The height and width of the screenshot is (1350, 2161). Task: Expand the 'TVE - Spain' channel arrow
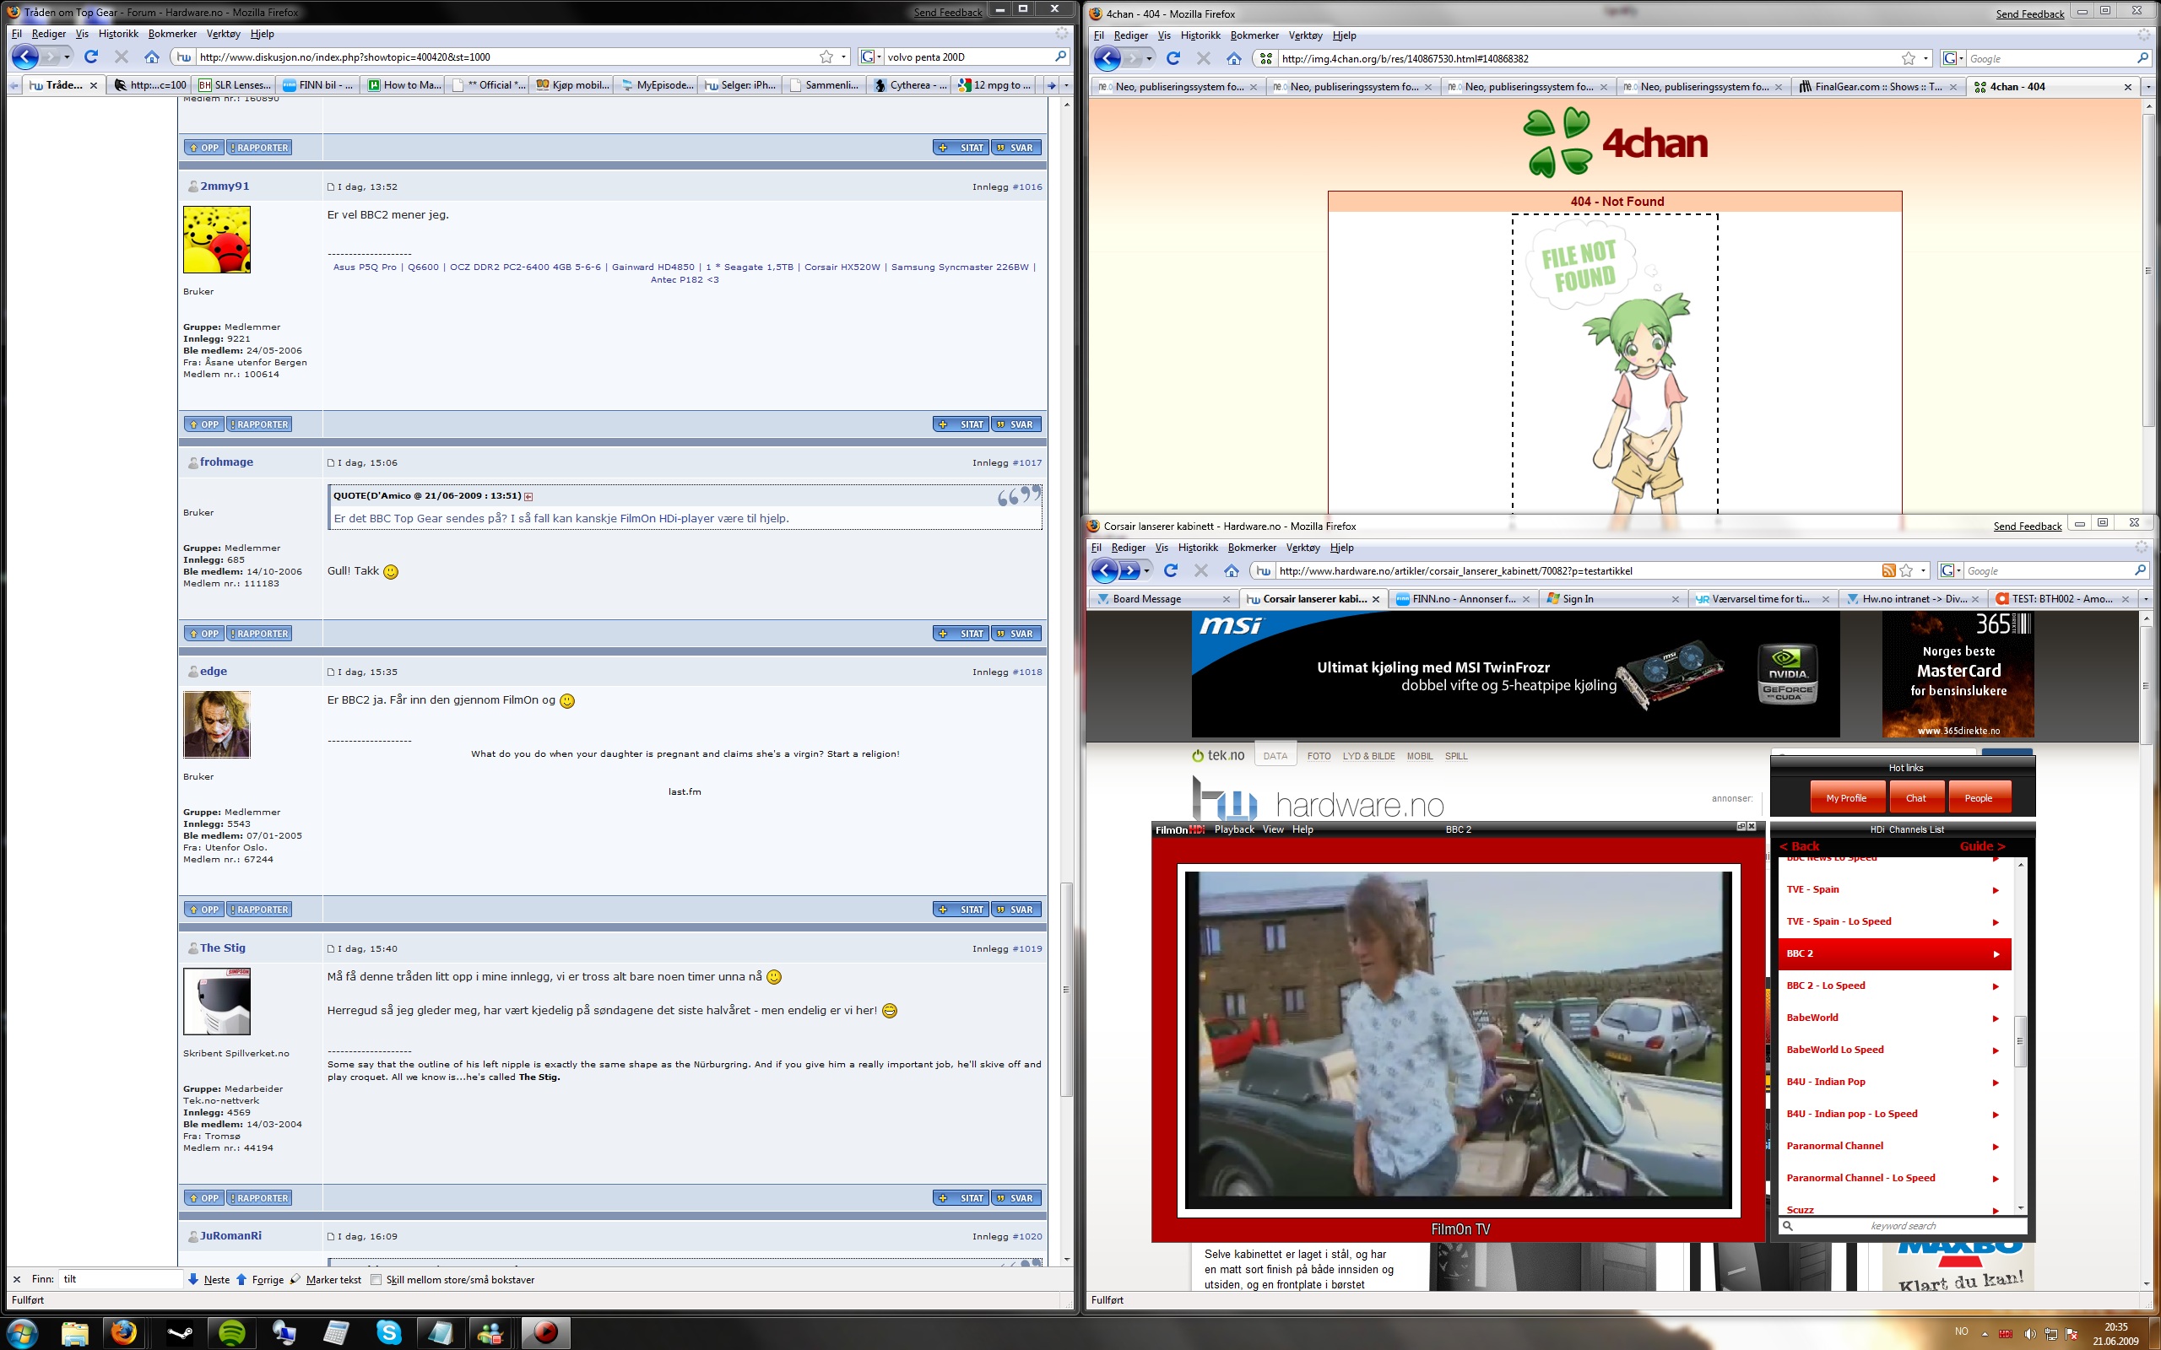click(1996, 890)
